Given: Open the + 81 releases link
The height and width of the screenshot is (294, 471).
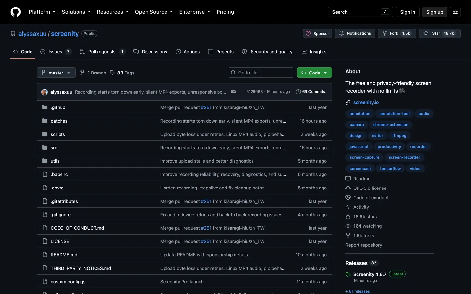Looking at the screenshot, I should (358, 291).
